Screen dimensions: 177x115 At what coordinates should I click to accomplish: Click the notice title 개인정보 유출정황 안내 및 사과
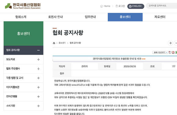pos(117,59)
